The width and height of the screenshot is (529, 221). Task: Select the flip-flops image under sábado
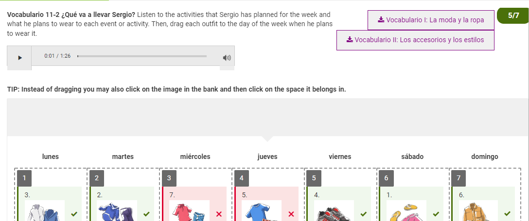406,210
